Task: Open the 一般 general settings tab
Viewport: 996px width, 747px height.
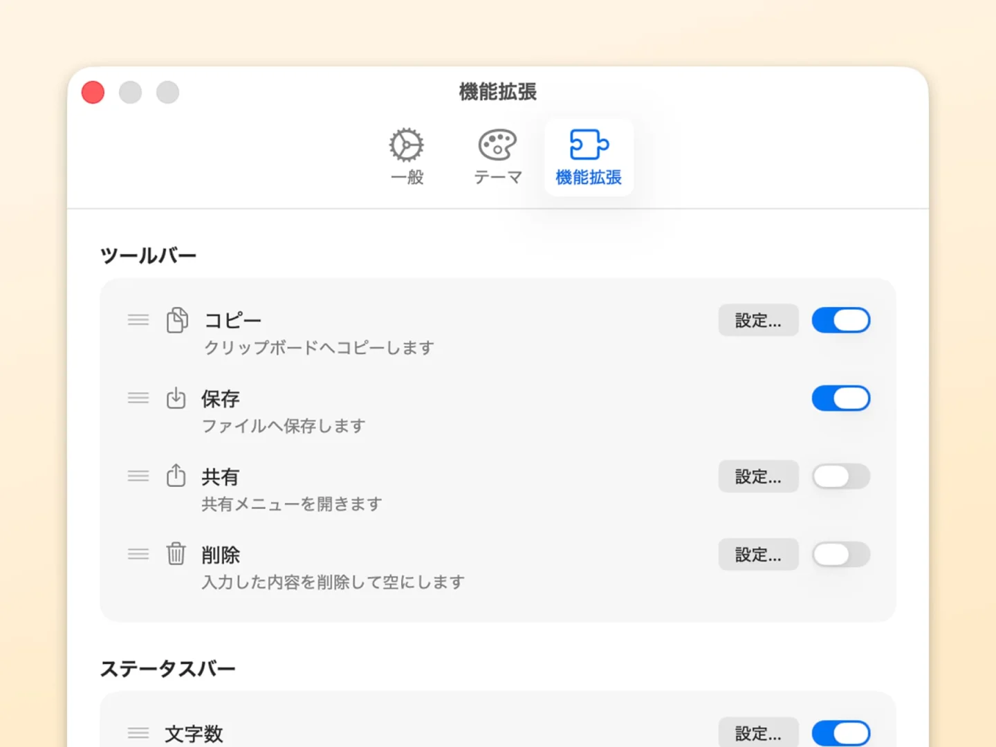Action: pyautogui.click(x=407, y=157)
